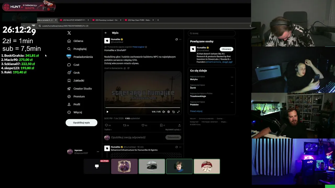The image size is (335, 188).
Task: Open a new browser tab
Action: click(x=158, y=20)
